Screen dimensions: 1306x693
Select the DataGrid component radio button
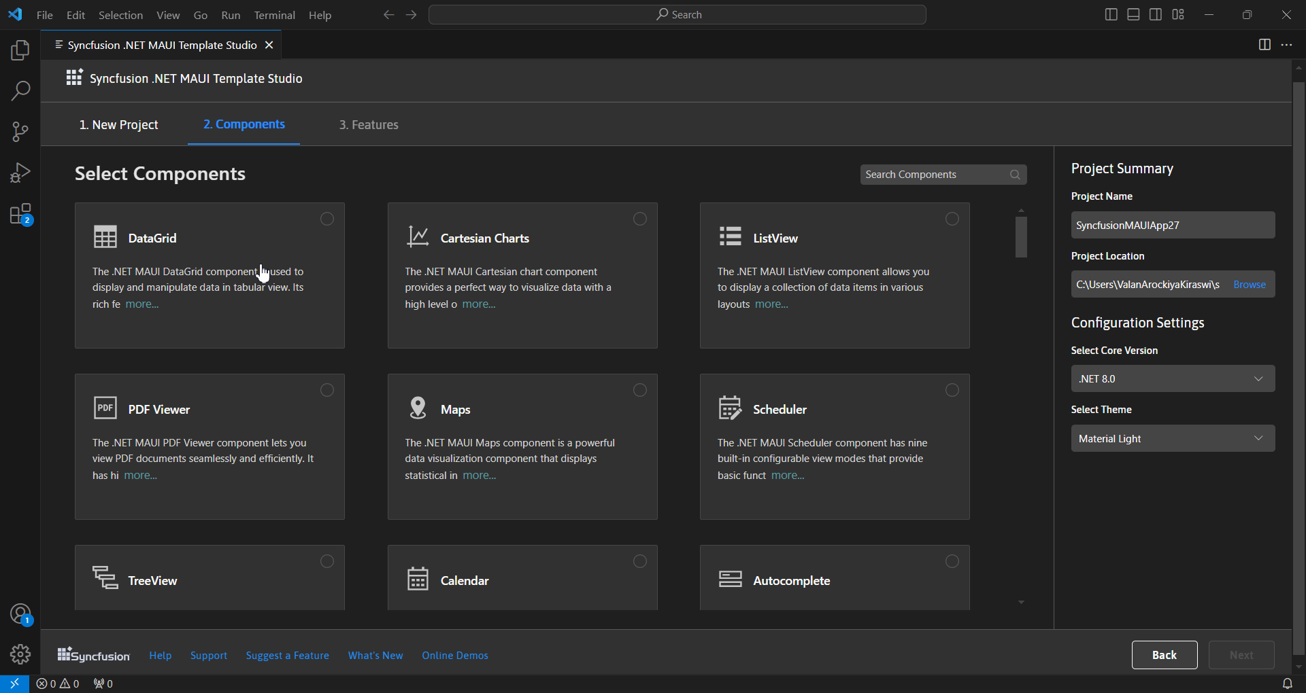(x=326, y=219)
